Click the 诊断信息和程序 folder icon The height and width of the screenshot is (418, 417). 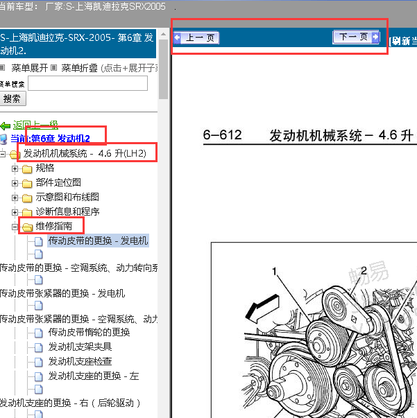click(27, 212)
